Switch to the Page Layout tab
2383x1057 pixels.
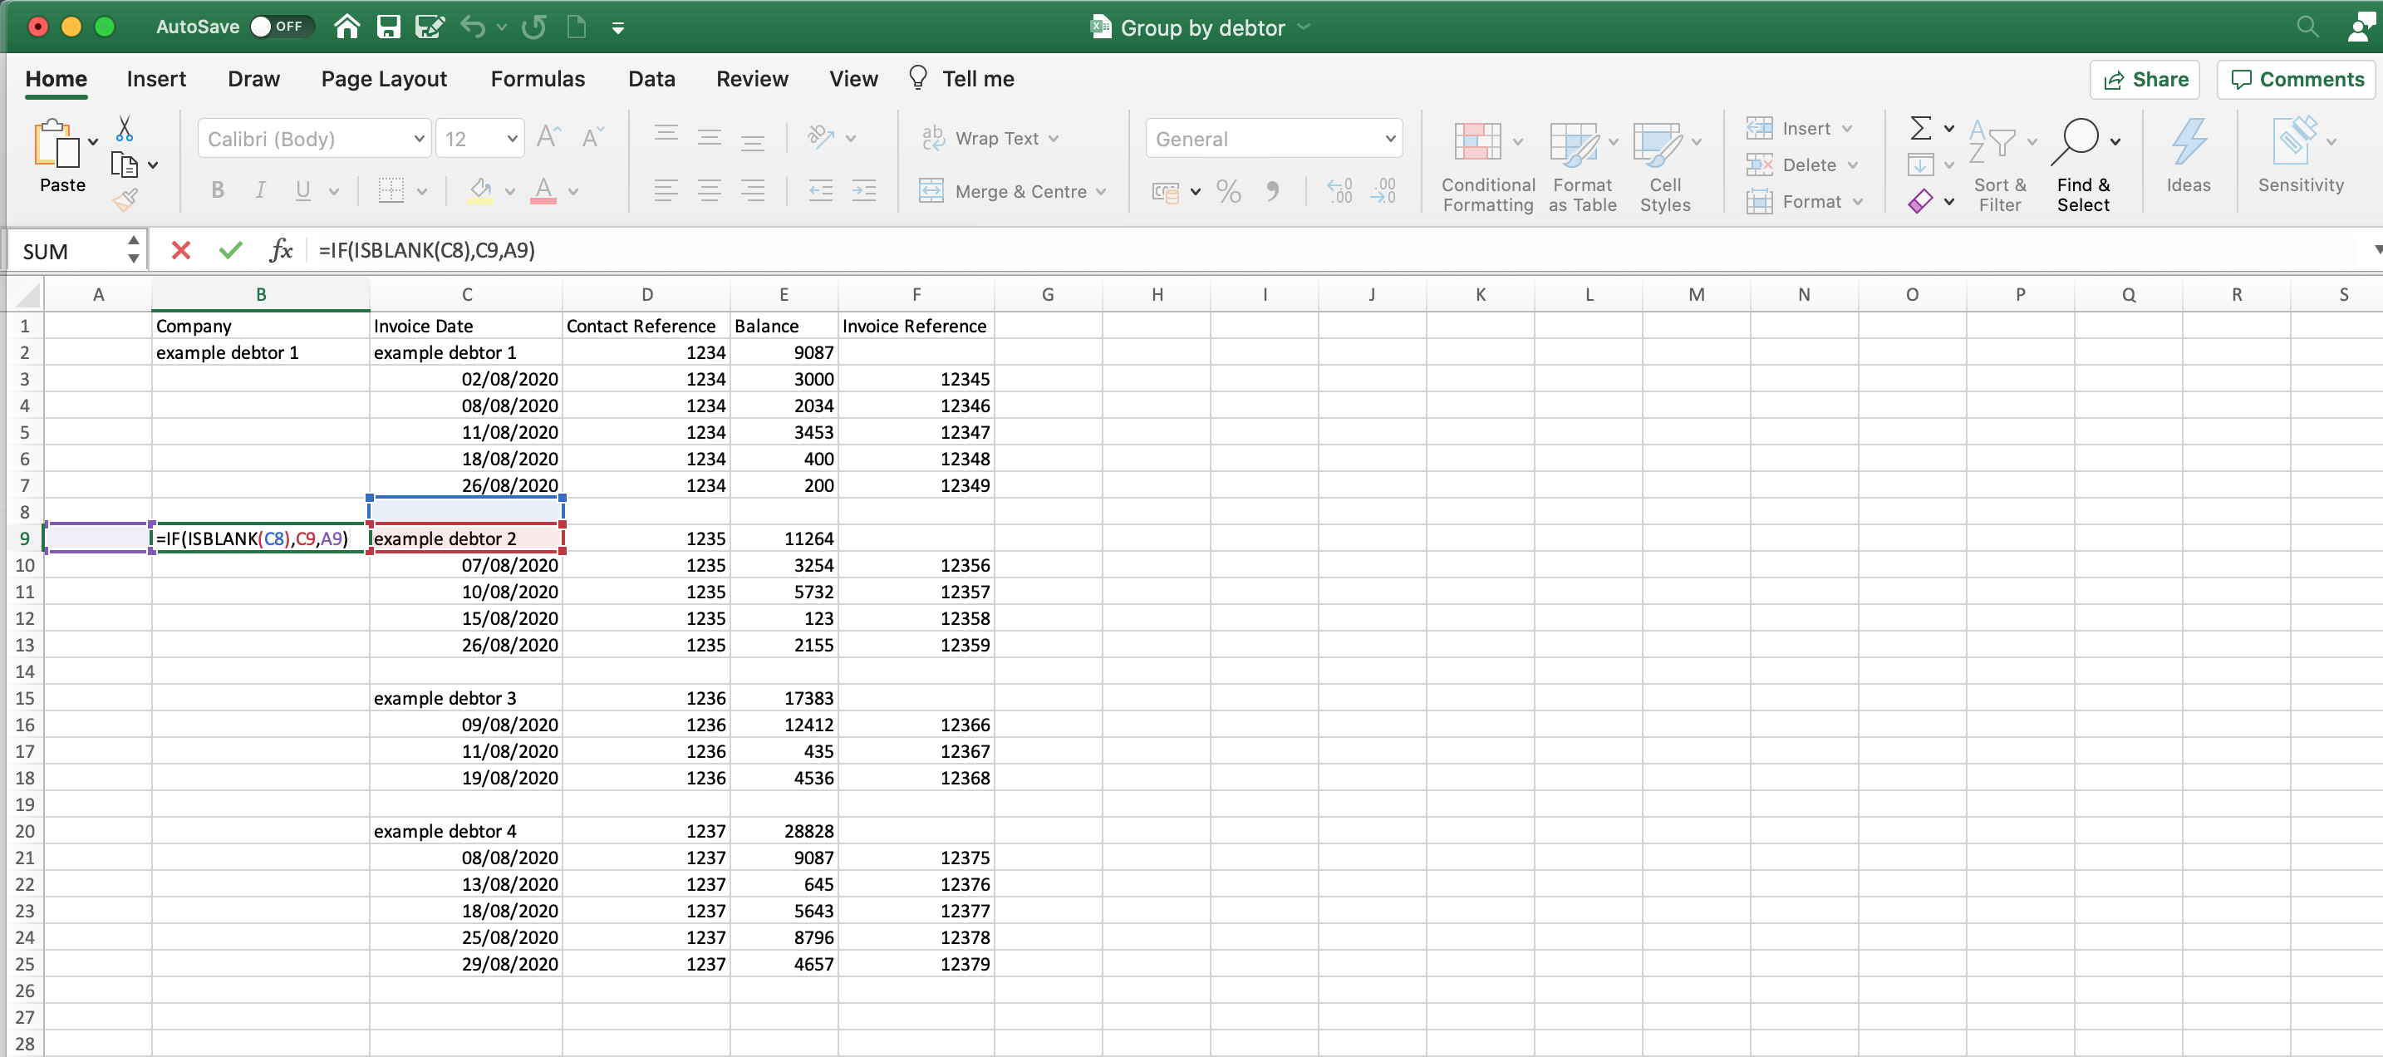pos(384,79)
